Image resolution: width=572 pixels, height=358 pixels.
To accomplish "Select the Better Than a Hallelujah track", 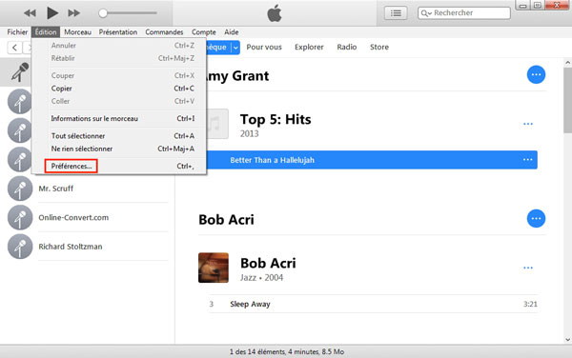I will pyautogui.click(x=372, y=160).
